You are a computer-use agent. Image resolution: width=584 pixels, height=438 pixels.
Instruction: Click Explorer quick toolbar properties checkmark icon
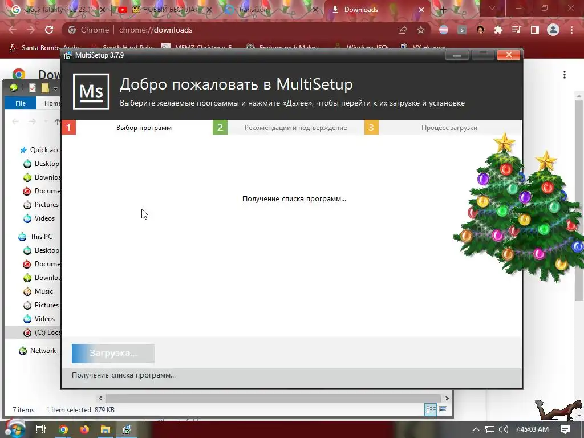coord(33,88)
